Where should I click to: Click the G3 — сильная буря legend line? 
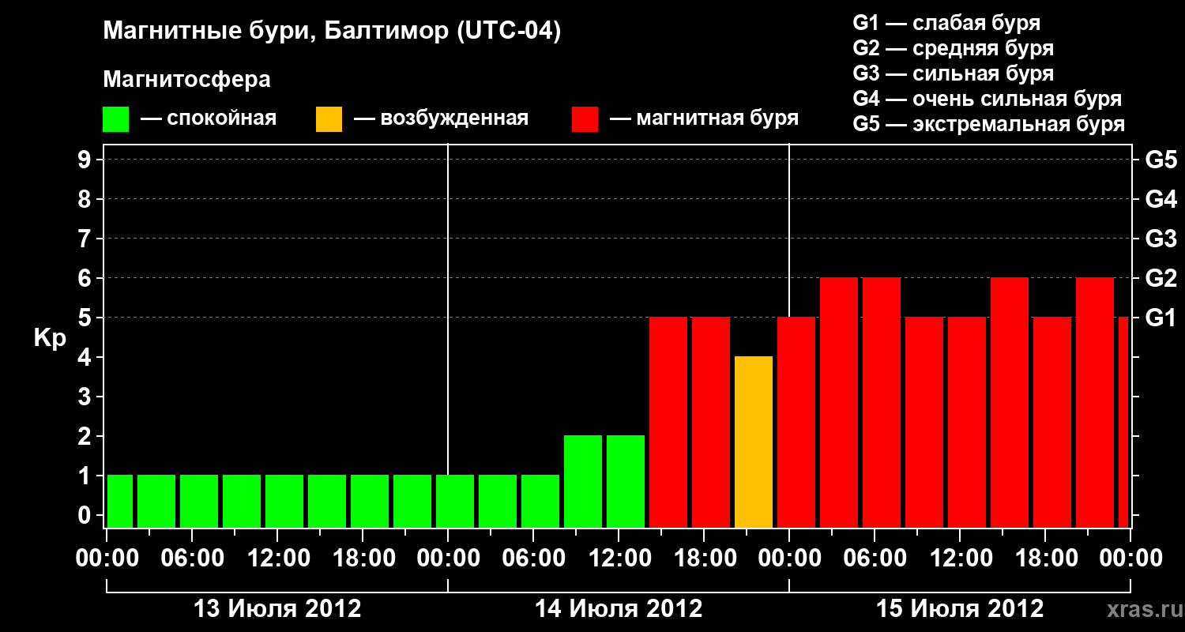click(x=953, y=73)
